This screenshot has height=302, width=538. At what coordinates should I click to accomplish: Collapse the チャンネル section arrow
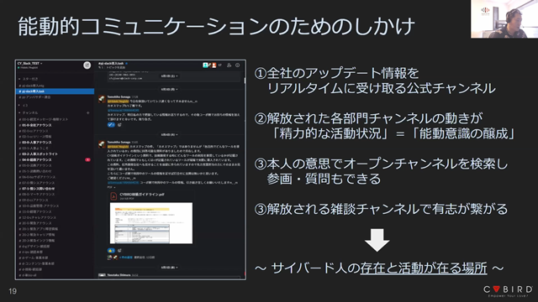[x=19, y=112]
